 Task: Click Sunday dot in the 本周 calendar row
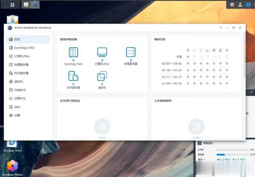pos(188,57)
